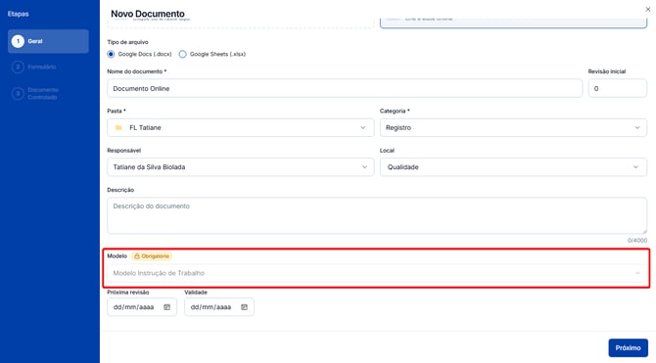
Task: Focus the Validade date field
Action: click(x=218, y=307)
